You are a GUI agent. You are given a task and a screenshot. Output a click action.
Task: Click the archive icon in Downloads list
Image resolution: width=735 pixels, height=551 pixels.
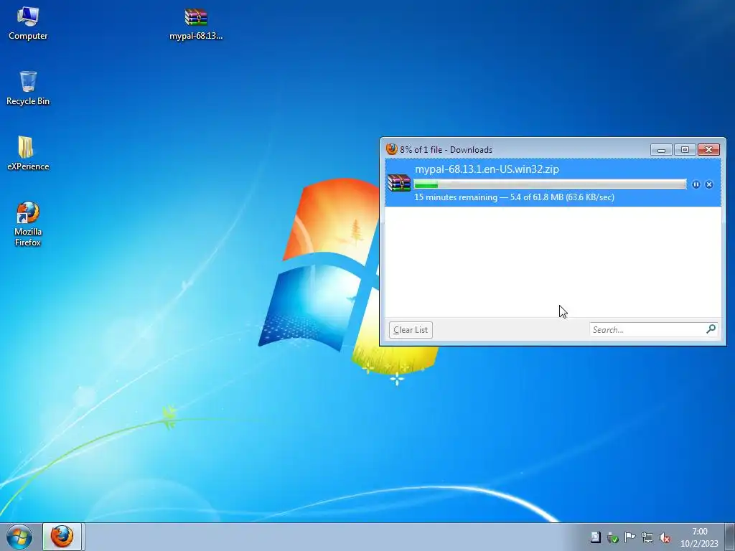click(x=399, y=183)
